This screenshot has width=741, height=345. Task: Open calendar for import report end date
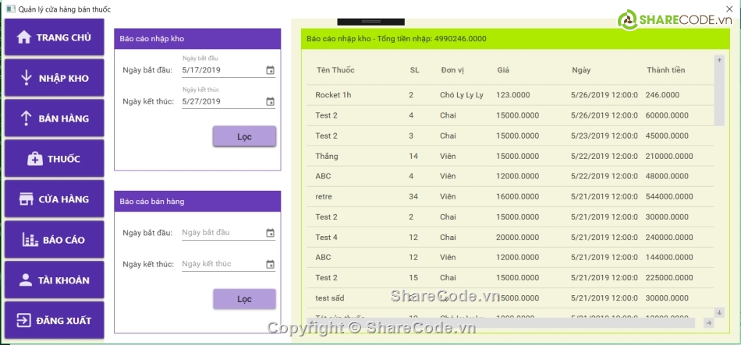(x=270, y=101)
